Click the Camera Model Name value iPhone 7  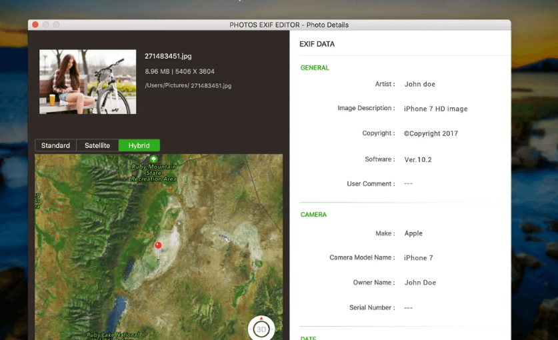pyautogui.click(x=419, y=258)
